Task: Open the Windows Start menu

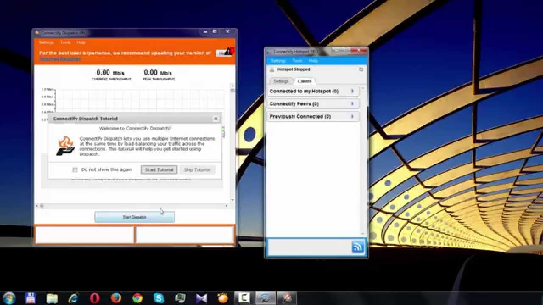Action: 9,298
